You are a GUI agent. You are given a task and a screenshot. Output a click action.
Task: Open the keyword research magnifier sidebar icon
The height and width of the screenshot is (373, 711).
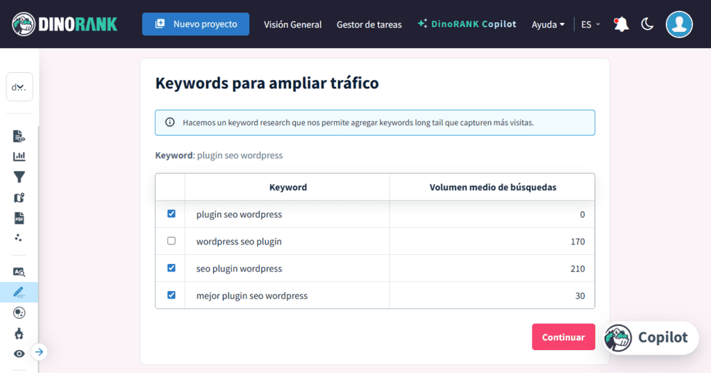pyautogui.click(x=19, y=272)
